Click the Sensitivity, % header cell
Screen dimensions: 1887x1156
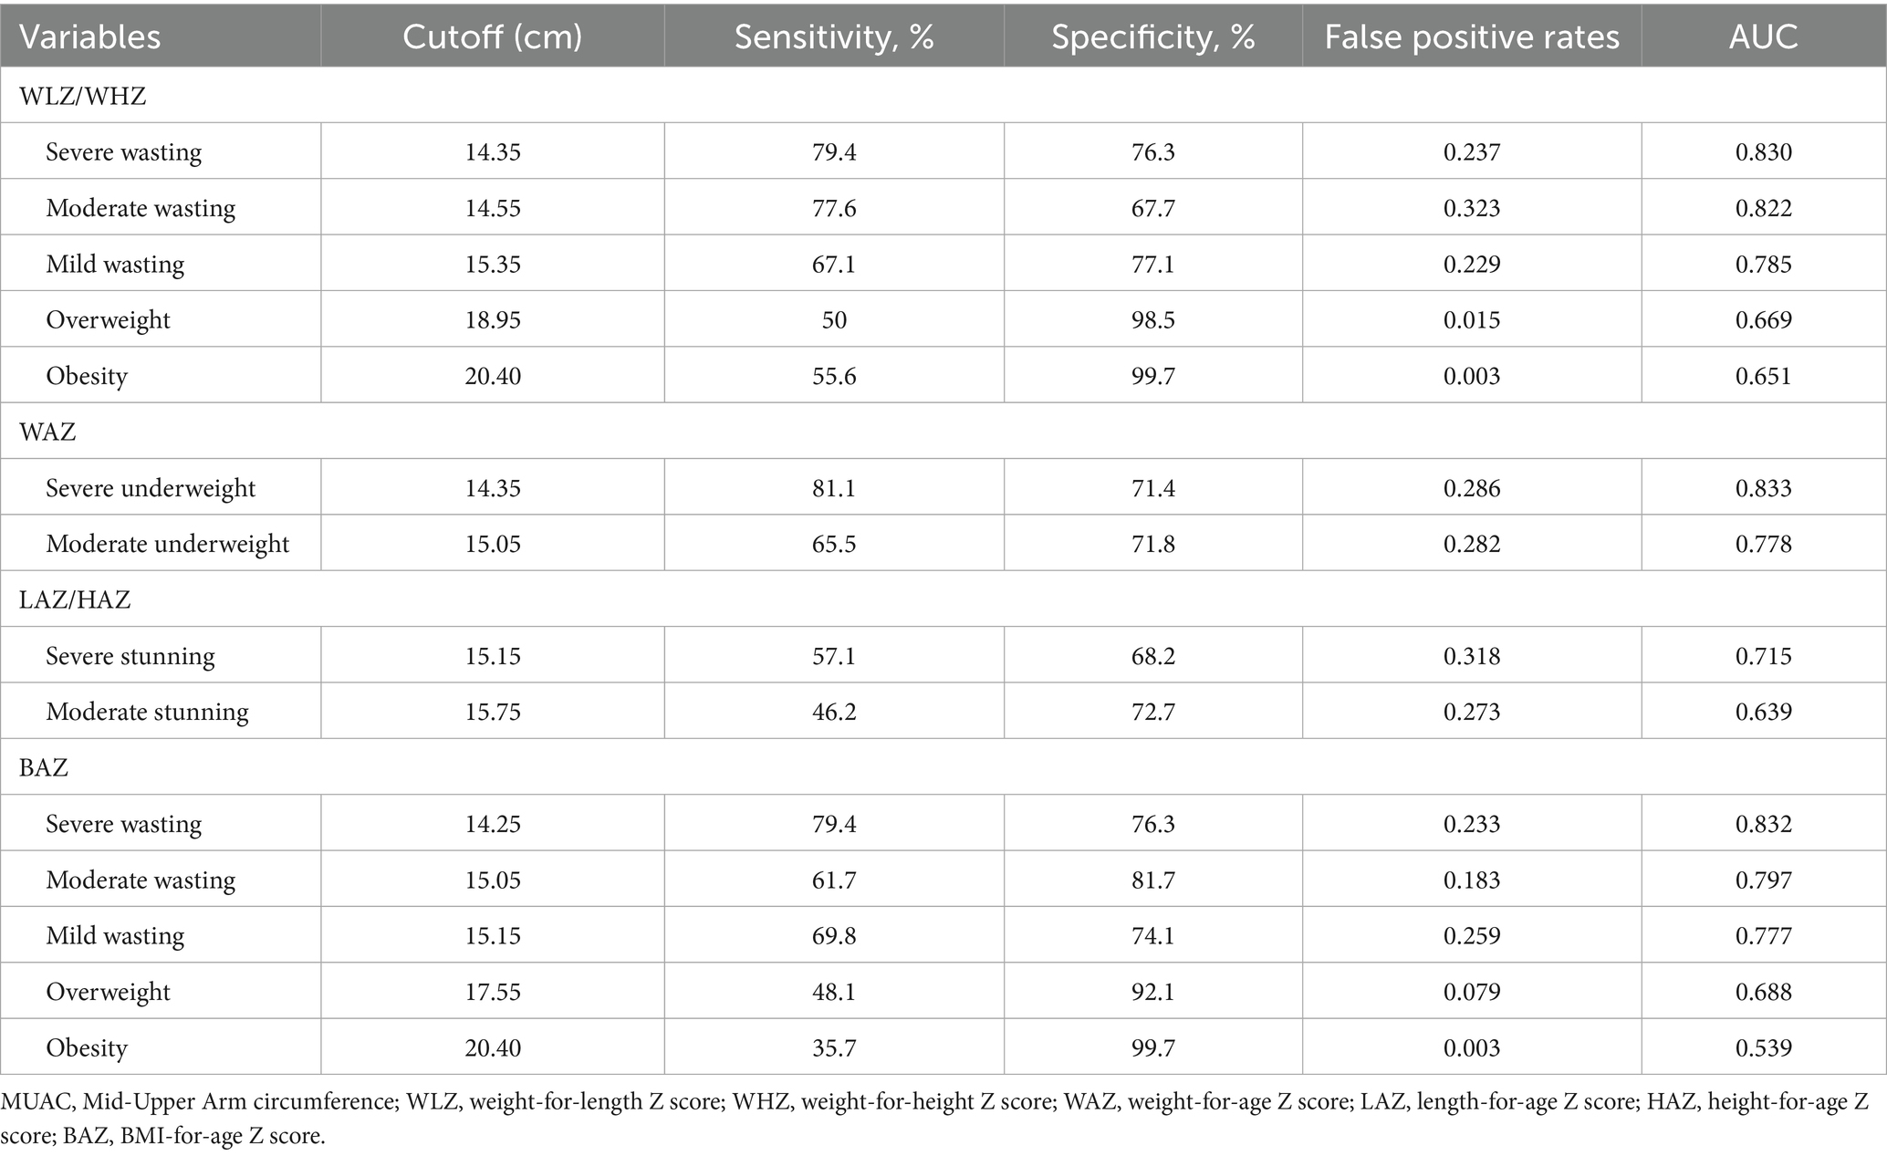pos(834,36)
